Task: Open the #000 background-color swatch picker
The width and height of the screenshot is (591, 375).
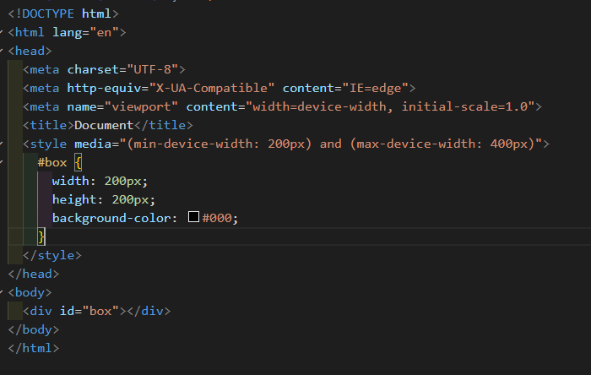Action: 193,217
